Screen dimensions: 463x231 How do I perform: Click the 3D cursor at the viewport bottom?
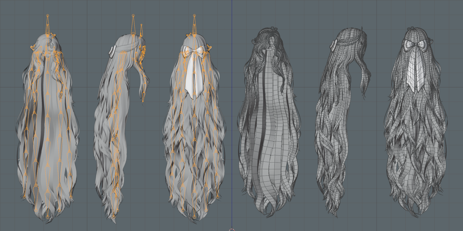tap(231, 230)
